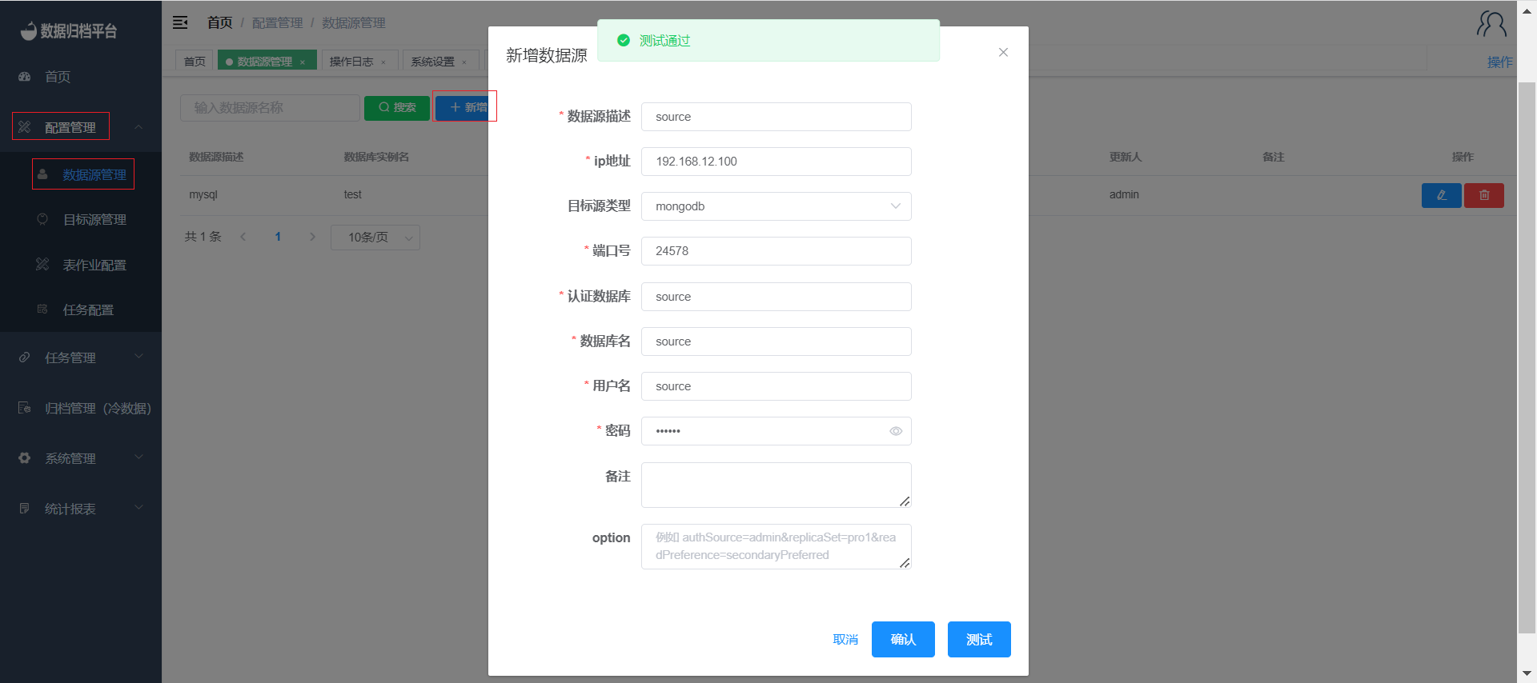Click the 'admin' cell in table
The width and height of the screenshot is (1537, 683).
[1124, 194]
